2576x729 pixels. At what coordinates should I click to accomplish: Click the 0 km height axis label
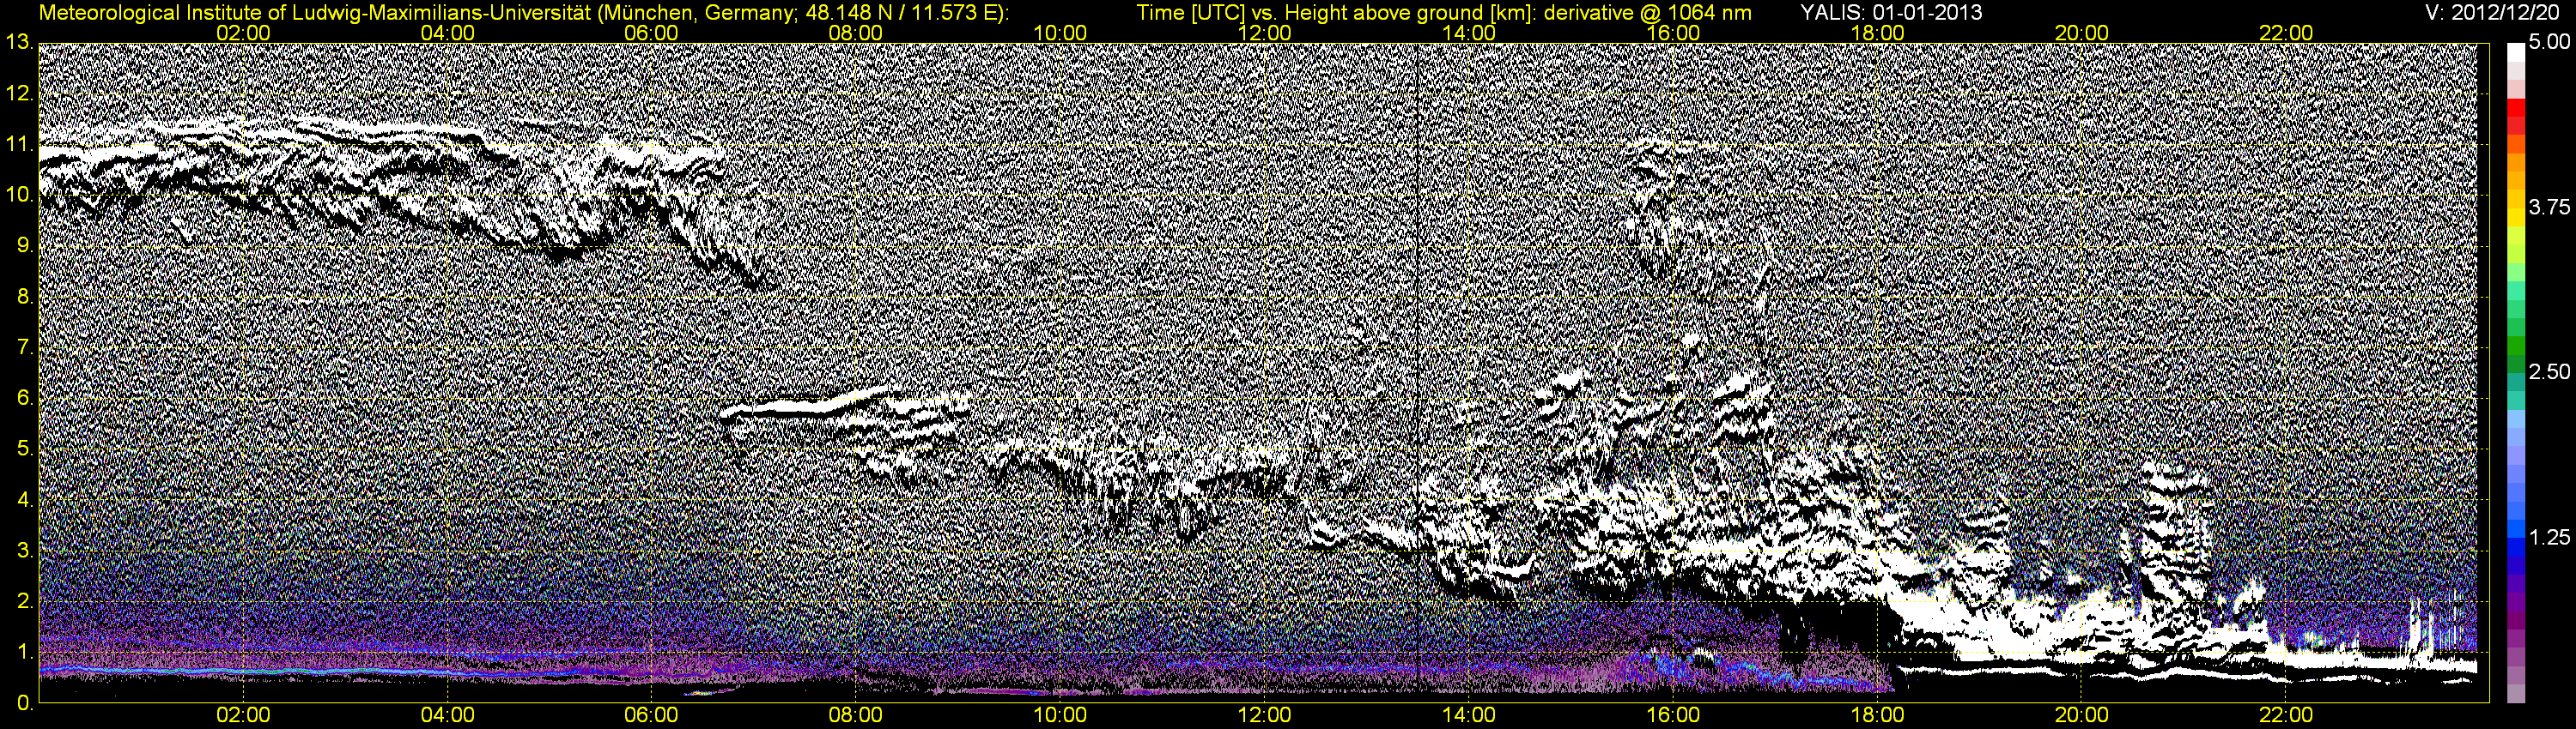[x=24, y=703]
